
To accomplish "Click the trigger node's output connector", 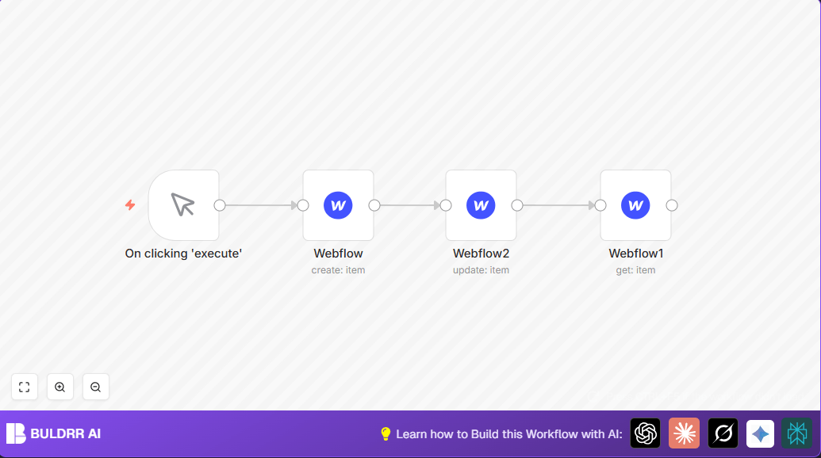I will click(x=220, y=205).
